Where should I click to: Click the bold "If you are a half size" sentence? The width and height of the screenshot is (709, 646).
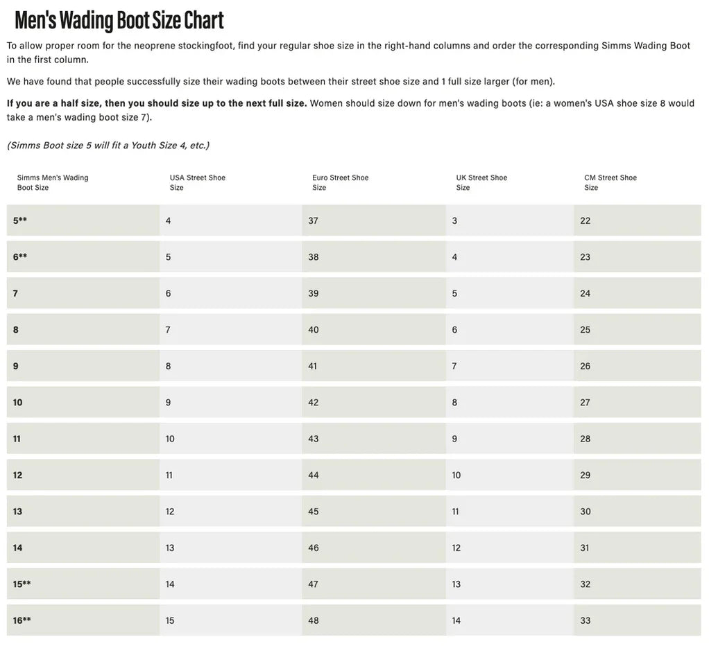157,103
